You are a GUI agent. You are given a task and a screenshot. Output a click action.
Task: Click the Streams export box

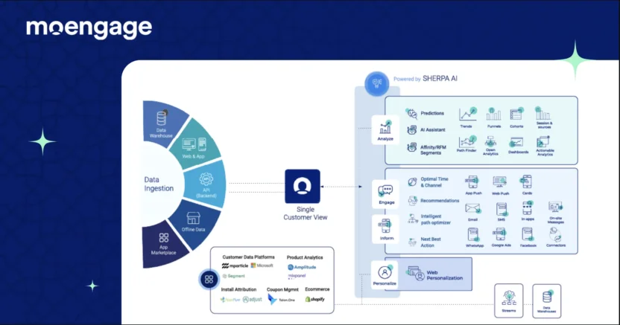(508, 300)
